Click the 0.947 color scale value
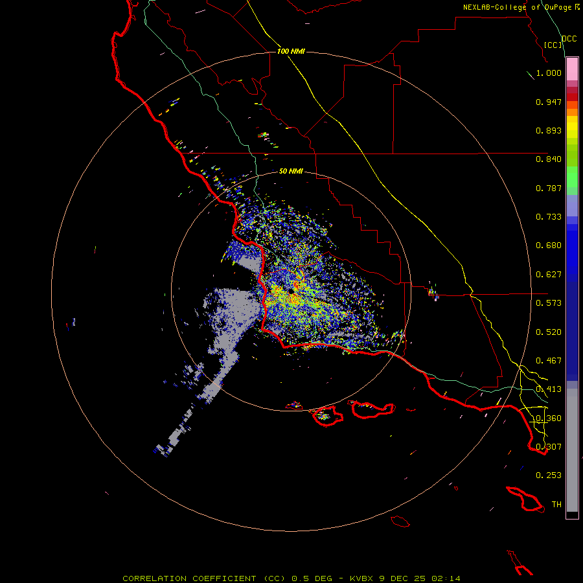Viewport: 583px width, 583px height. [x=549, y=102]
